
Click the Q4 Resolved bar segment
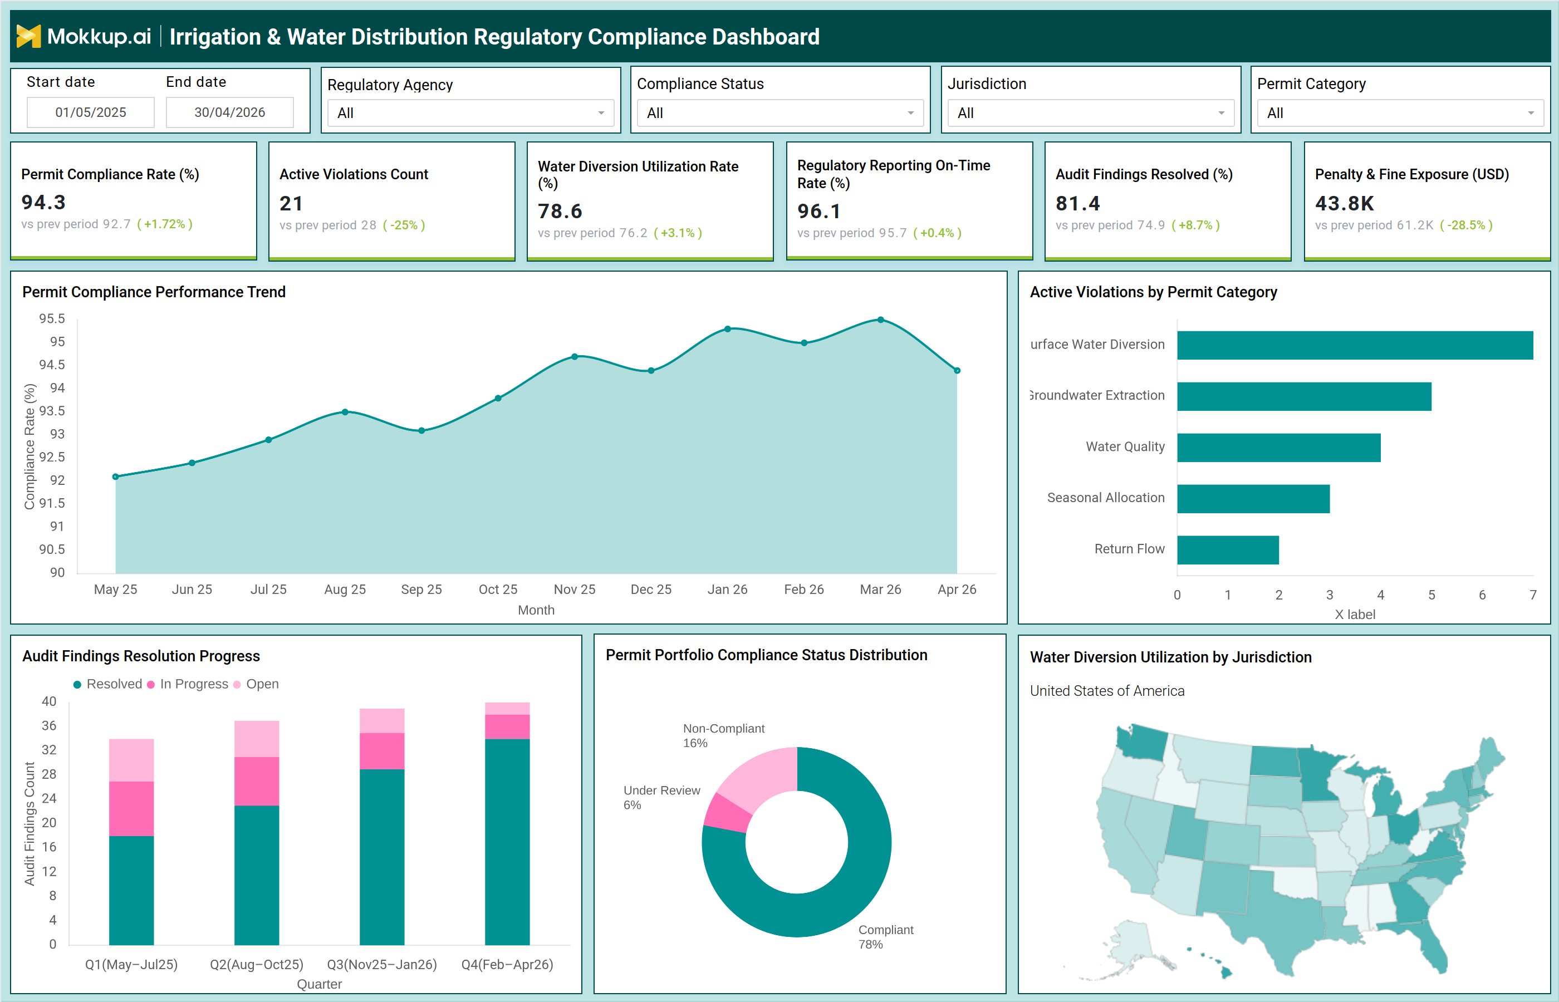[x=507, y=841]
